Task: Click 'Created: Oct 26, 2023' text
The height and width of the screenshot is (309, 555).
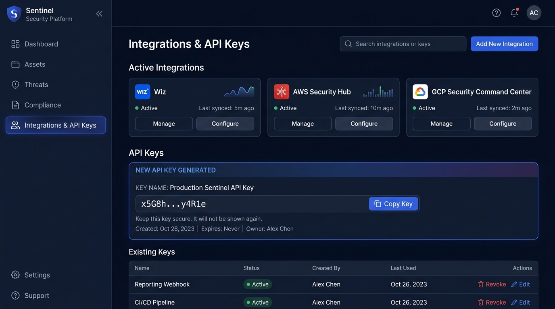Action: [x=165, y=229]
